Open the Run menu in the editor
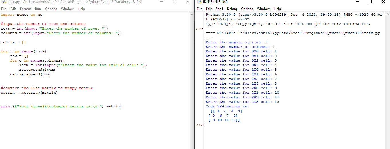390x149 pixels. coord(38,9)
